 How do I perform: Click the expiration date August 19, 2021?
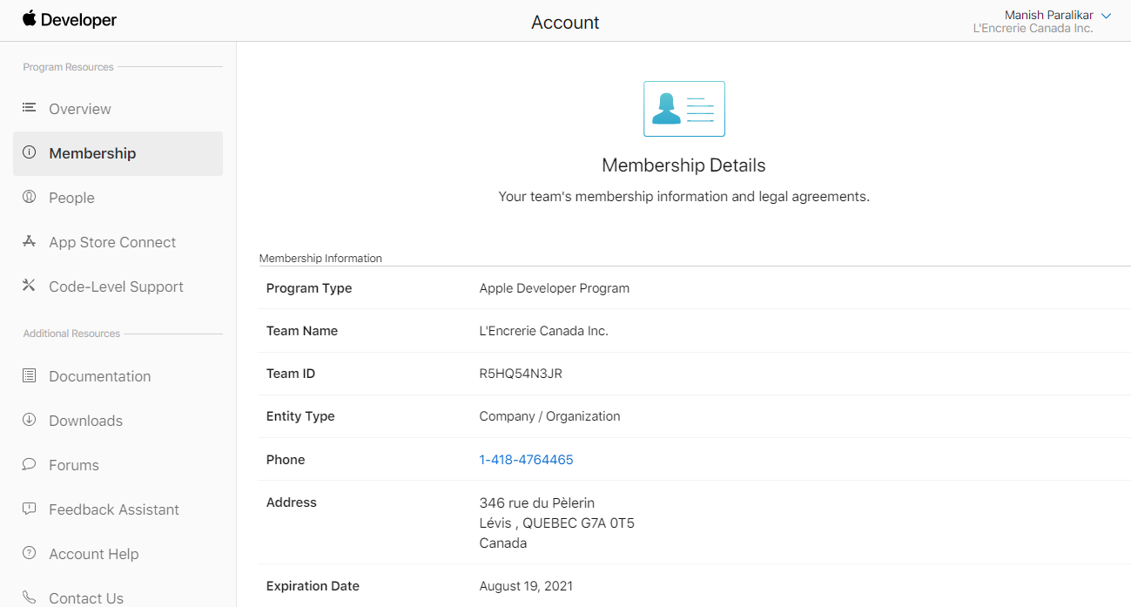526,586
